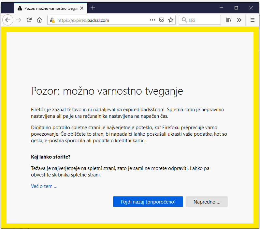Expand the toolbar overflow chevron menu
This screenshot has height=229, width=260.
tap(239, 20)
